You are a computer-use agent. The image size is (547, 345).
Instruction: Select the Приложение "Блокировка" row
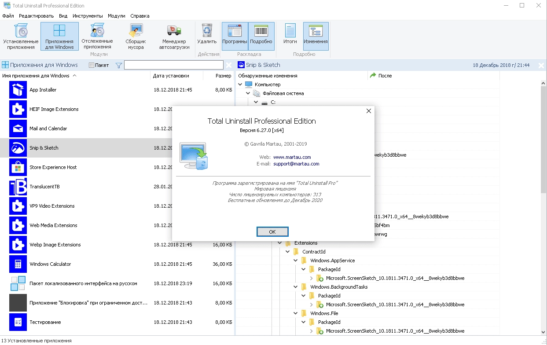click(x=117, y=303)
